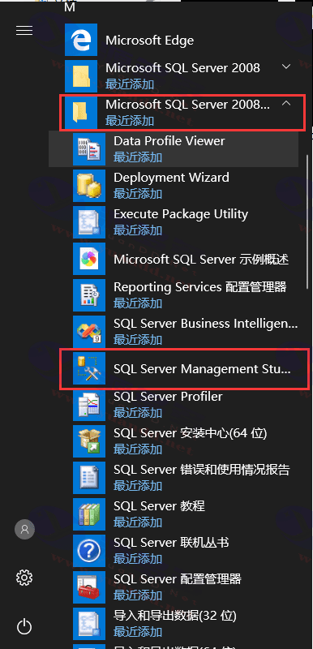The height and width of the screenshot is (649, 313).
Task: Open Settings via the gear icon
Action: 24,578
